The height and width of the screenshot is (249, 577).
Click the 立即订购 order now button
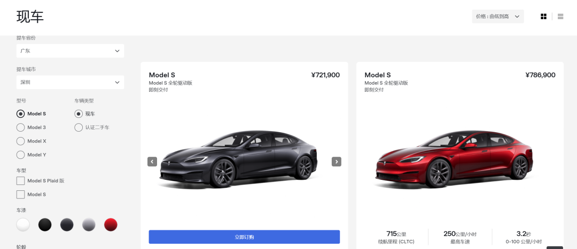(244, 237)
